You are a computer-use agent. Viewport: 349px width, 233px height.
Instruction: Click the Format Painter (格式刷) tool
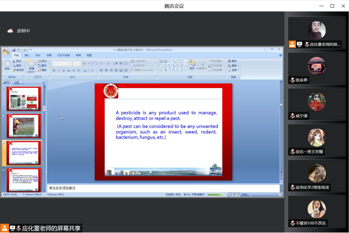pos(18,70)
